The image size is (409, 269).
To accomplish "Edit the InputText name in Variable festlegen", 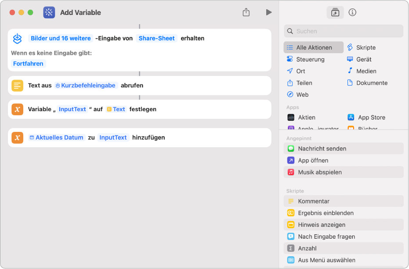I will 72,109.
